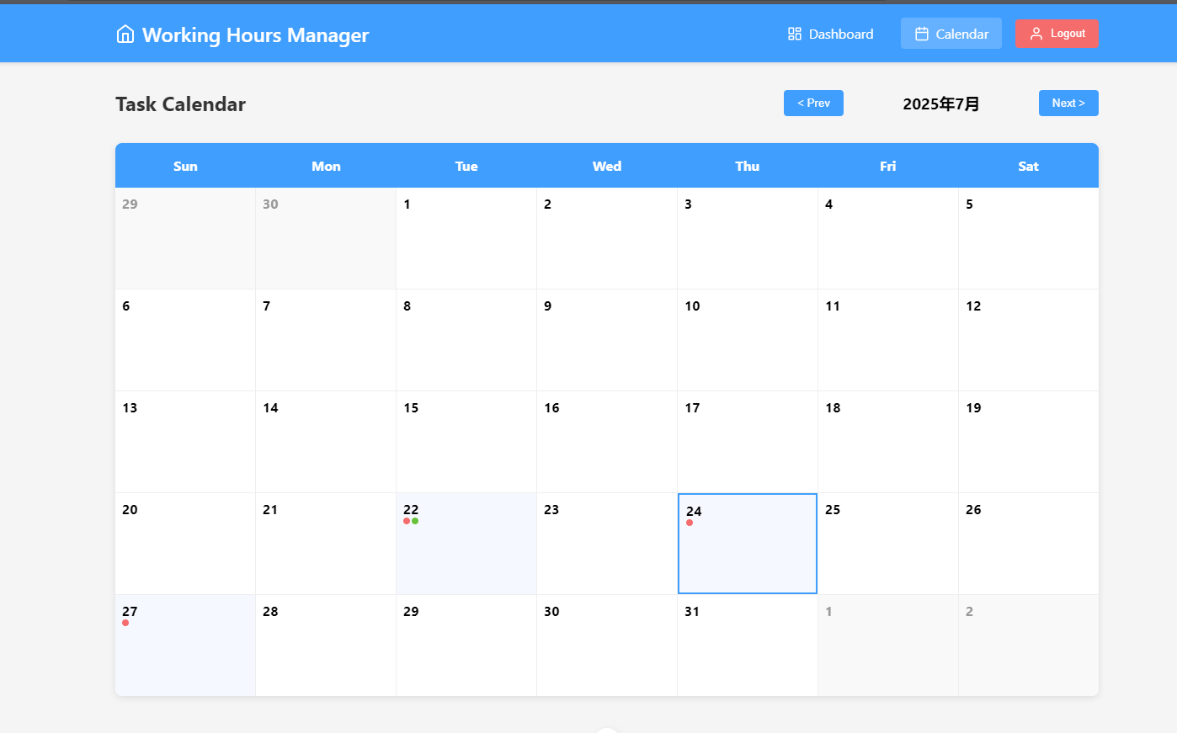Select grayed-out June 30 cell
Screen dimensions: 1177x733
pos(326,238)
